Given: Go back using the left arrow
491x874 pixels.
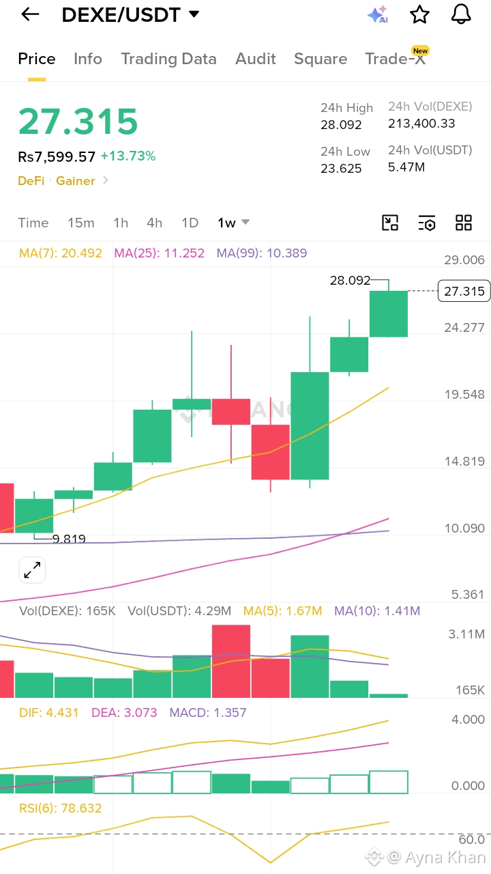Looking at the screenshot, I should pyautogui.click(x=30, y=14).
